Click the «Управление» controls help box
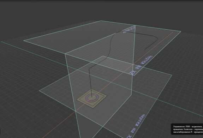This screenshot has height=138, width=203. pyautogui.click(x=187, y=129)
